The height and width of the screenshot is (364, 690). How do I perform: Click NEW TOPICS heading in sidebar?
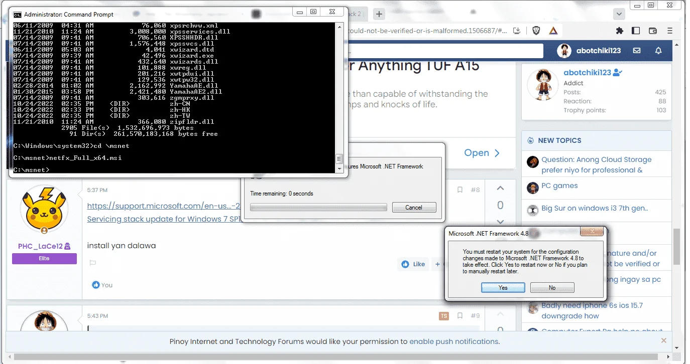click(559, 140)
